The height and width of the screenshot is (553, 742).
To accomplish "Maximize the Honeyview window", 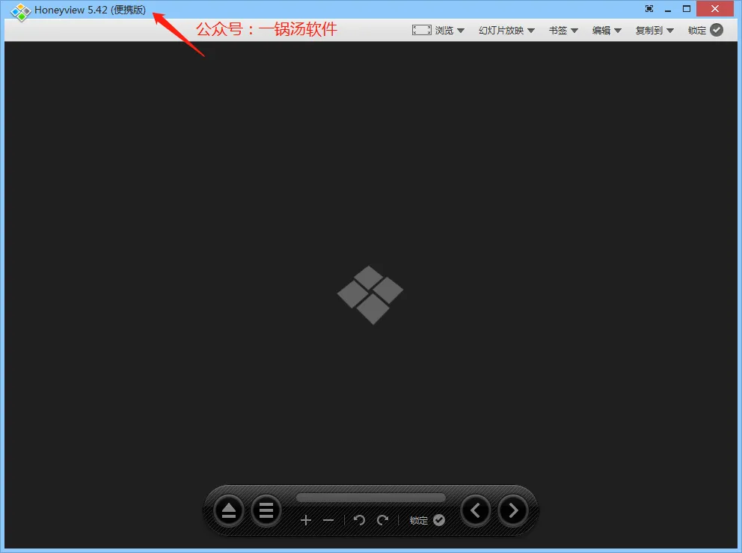I will 687,8.
